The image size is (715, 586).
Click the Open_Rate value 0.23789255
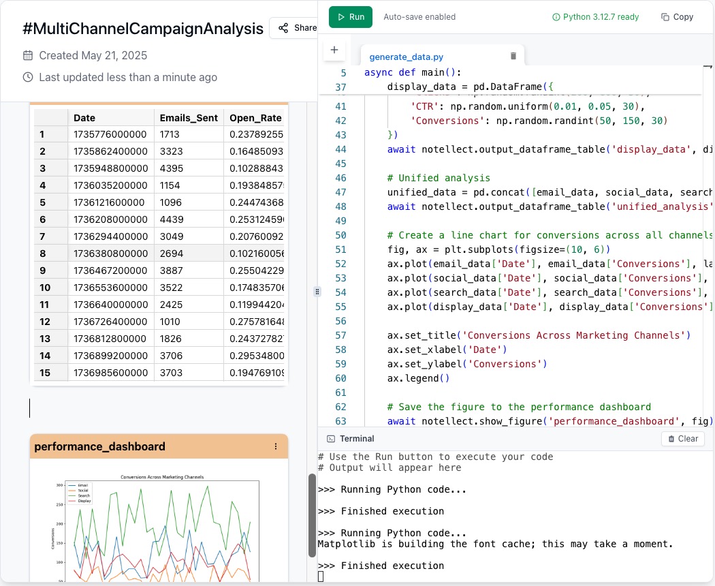pyautogui.click(x=255, y=134)
